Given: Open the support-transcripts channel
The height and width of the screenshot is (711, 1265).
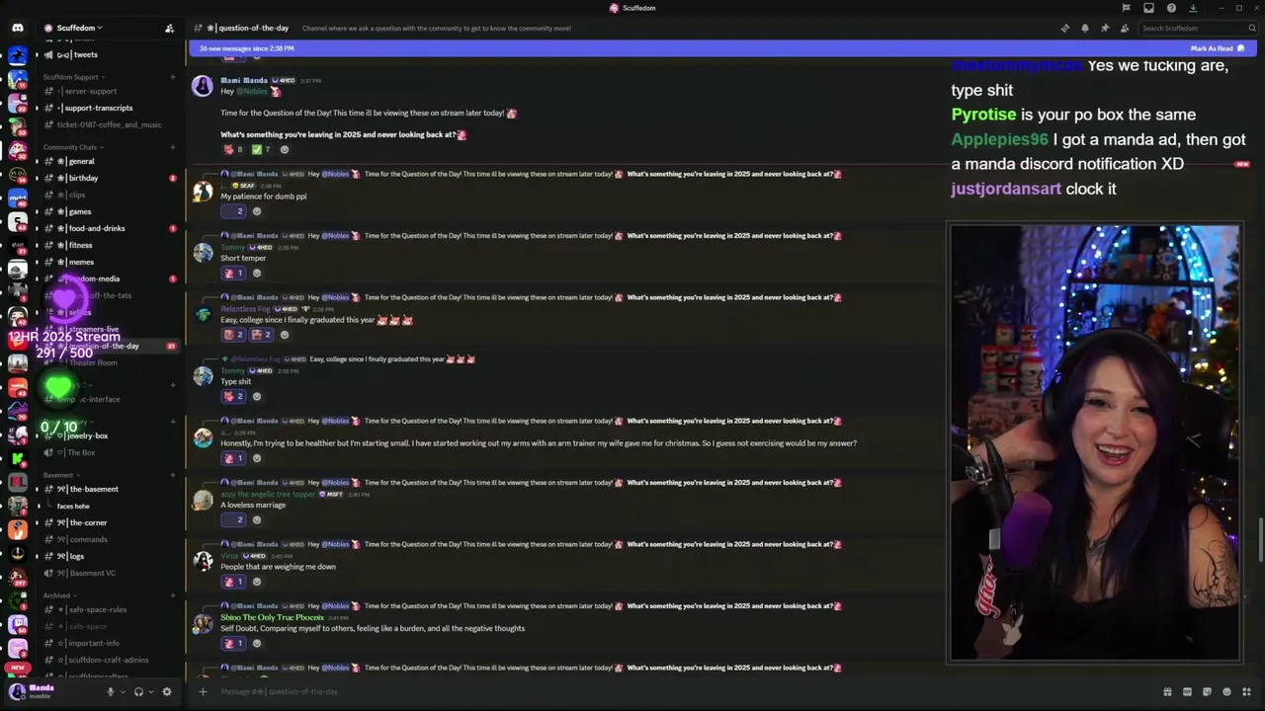Looking at the screenshot, I should pyautogui.click(x=109, y=108).
